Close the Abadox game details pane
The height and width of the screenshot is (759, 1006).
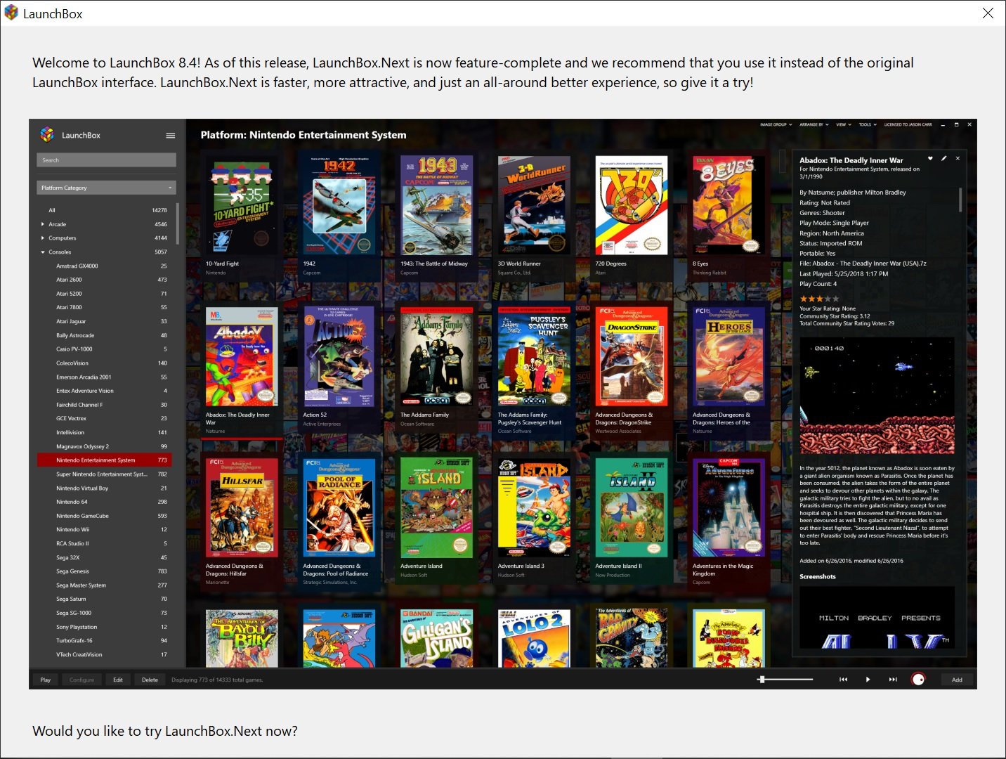pos(958,159)
